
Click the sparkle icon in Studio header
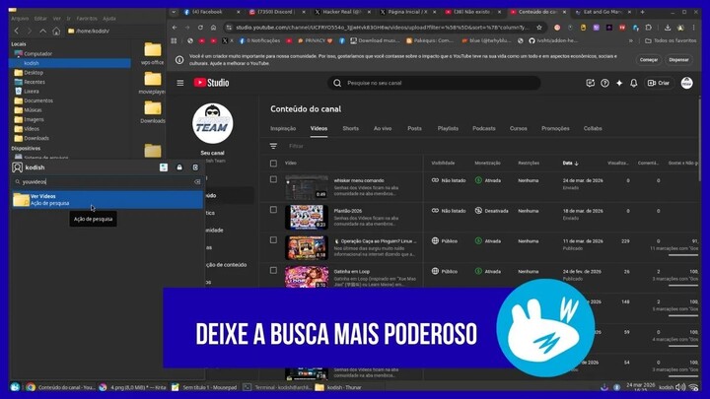(x=619, y=83)
